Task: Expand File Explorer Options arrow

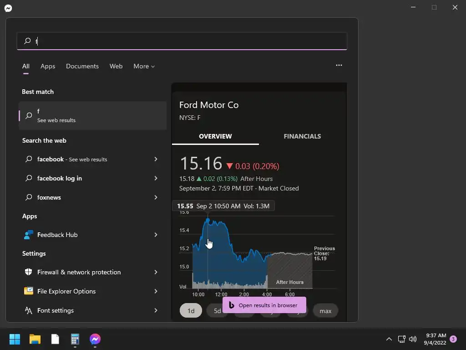Action: point(156,291)
